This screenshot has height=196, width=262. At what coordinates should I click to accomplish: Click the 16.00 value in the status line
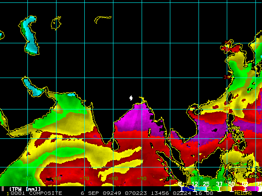(204, 193)
